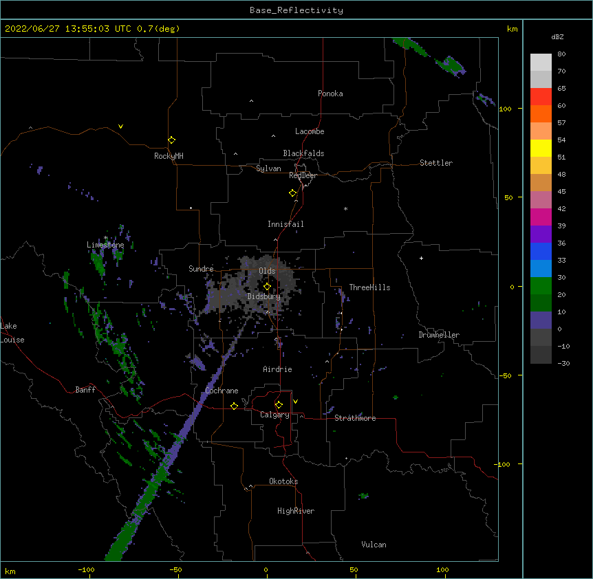The height and width of the screenshot is (579, 593).
Task: Select the dark gray -30 to -10 legend swatch
Action: point(541,355)
